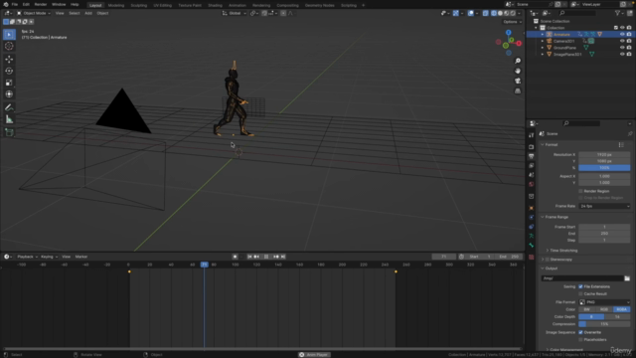This screenshot has height=358, width=636.
Task: Select the Annotate pencil tool
Action: [9, 107]
